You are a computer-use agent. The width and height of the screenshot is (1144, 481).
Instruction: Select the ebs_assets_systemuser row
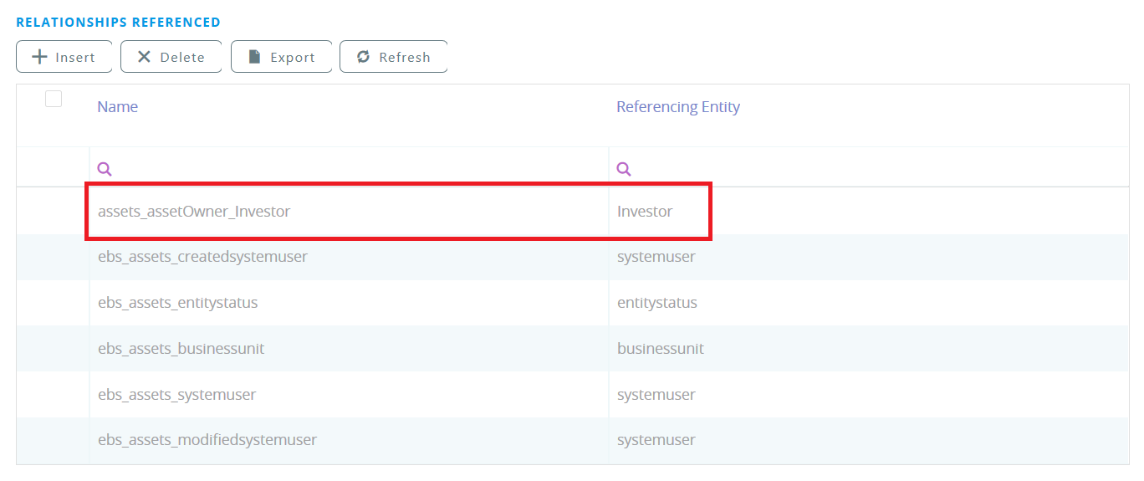click(x=176, y=395)
